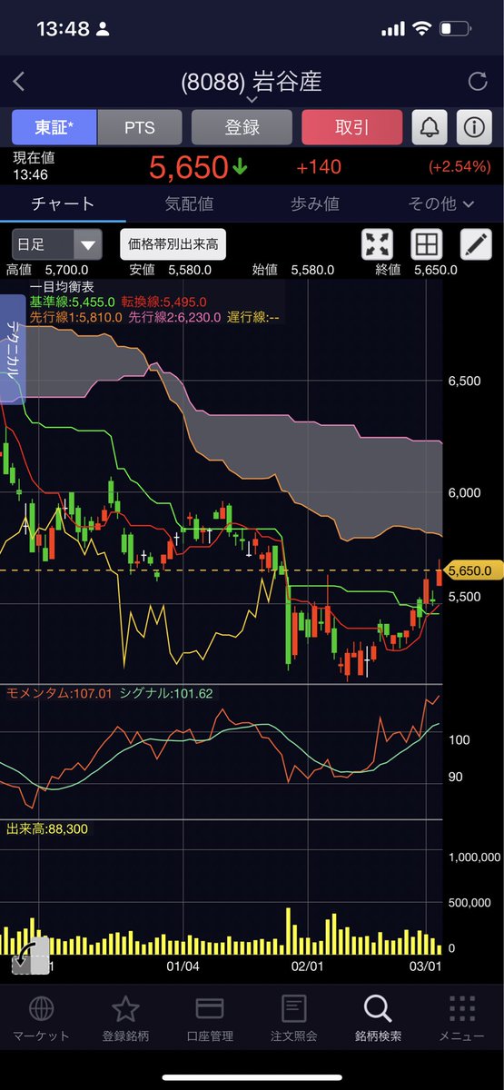Screen dimensions: 504x1090
Task: Select the 東証 market toggle
Action: (x=54, y=127)
